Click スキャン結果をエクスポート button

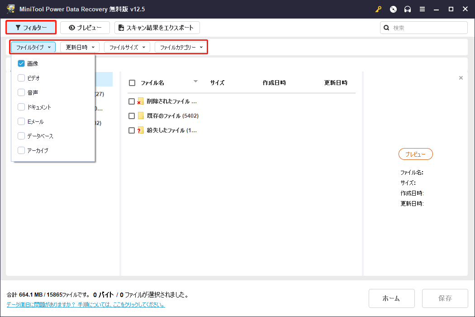tap(157, 28)
